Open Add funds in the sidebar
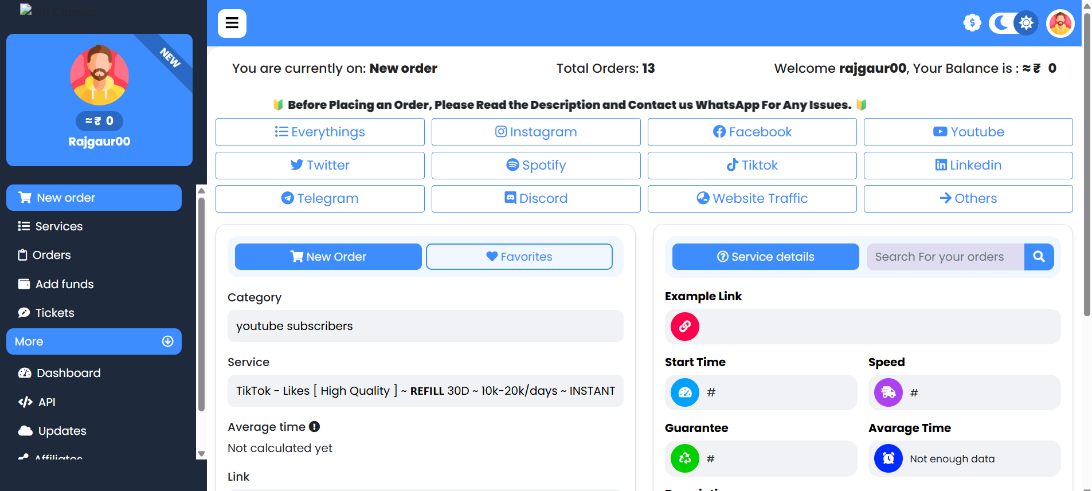Viewport: 1092px width, 491px height. (x=64, y=284)
